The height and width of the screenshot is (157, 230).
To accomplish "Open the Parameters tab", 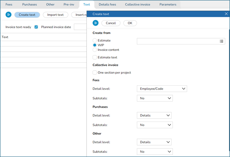I will [168, 4].
